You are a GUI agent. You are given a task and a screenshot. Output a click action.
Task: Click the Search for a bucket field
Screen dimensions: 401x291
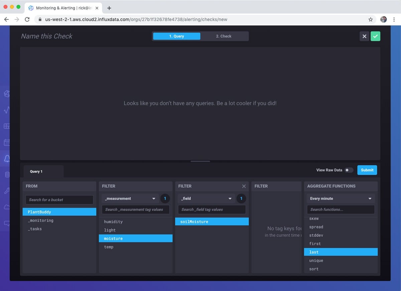pyautogui.click(x=59, y=200)
